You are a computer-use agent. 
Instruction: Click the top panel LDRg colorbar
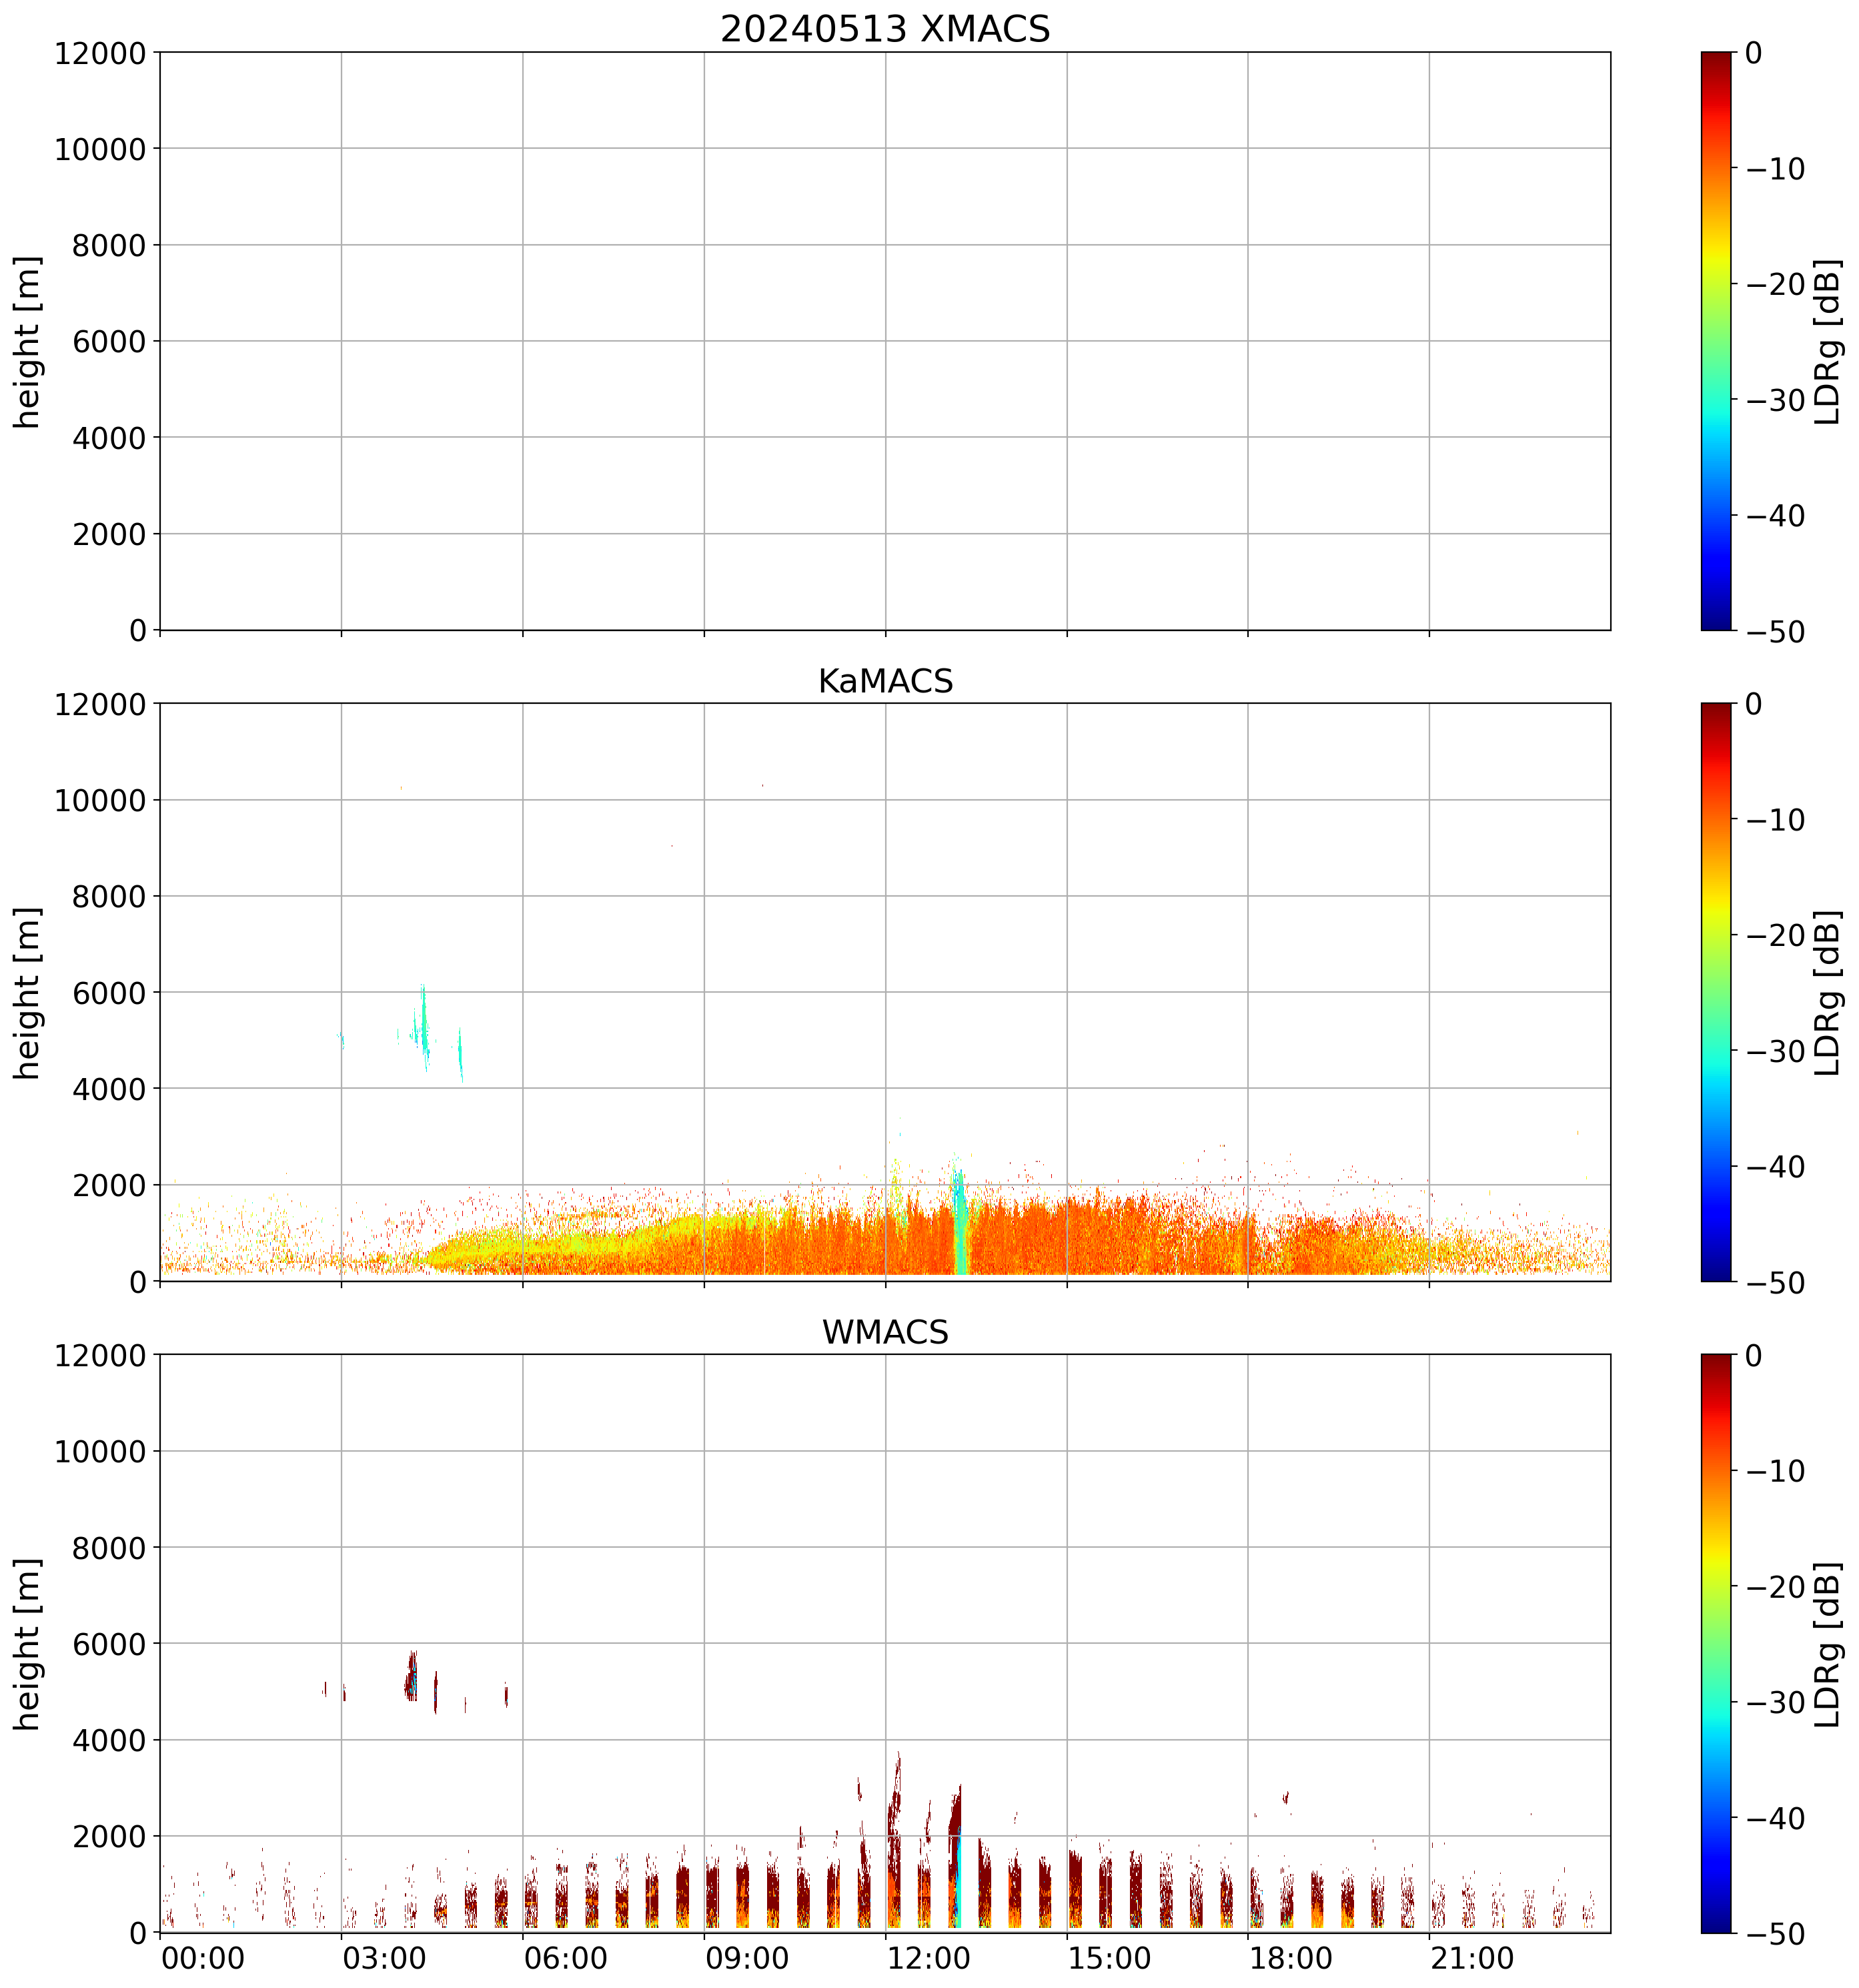pos(1716,340)
